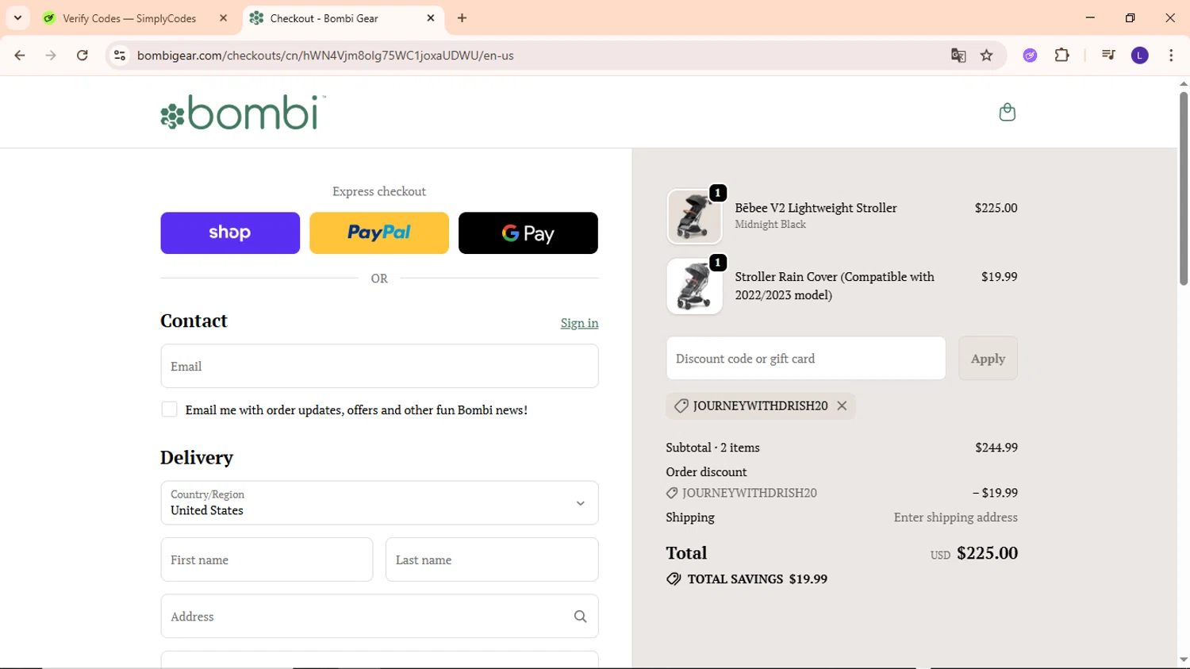Choose PayPal express checkout
The image size is (1190, 669).
click(379, 233)
